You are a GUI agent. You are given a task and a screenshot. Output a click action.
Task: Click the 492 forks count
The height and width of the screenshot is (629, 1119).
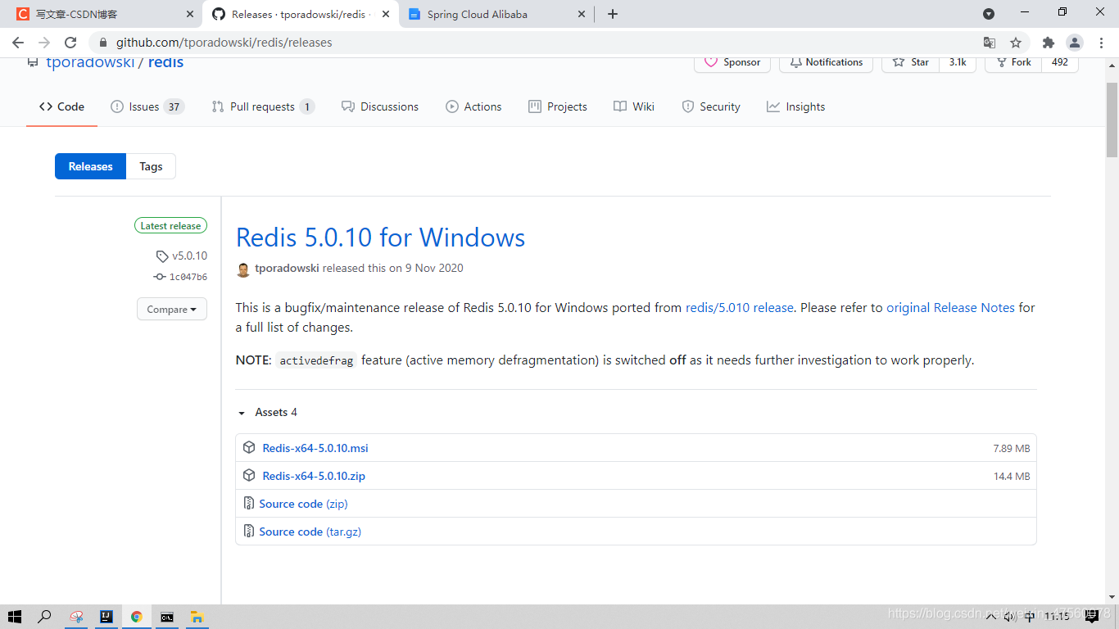[1060, 62]
